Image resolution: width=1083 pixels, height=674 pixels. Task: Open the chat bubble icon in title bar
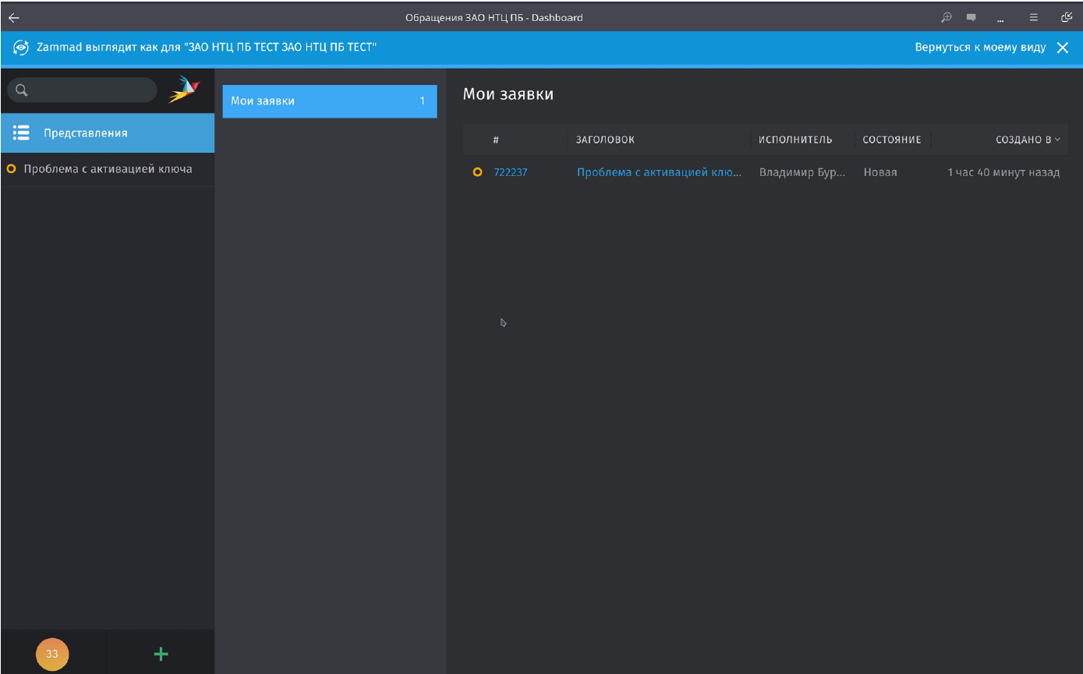coord(972,17)
